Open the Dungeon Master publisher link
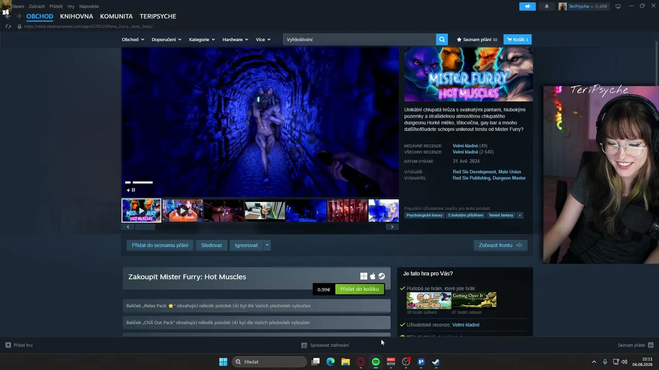This screenshot has height=370, width=659. (509, 178)
